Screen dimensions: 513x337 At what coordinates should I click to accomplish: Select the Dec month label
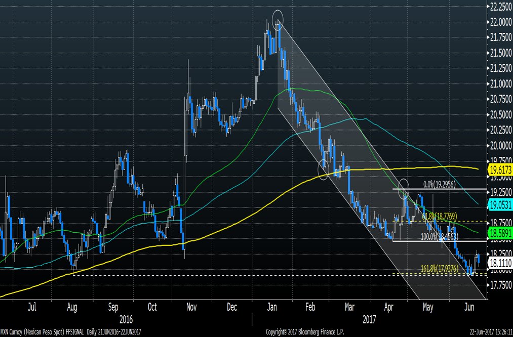pyautogui.click(x=231, y=307)
